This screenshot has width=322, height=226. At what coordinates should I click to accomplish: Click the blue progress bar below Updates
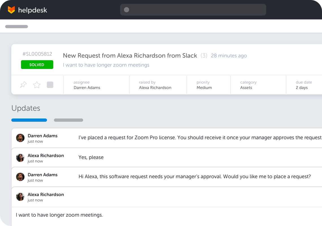pos(29,120)
